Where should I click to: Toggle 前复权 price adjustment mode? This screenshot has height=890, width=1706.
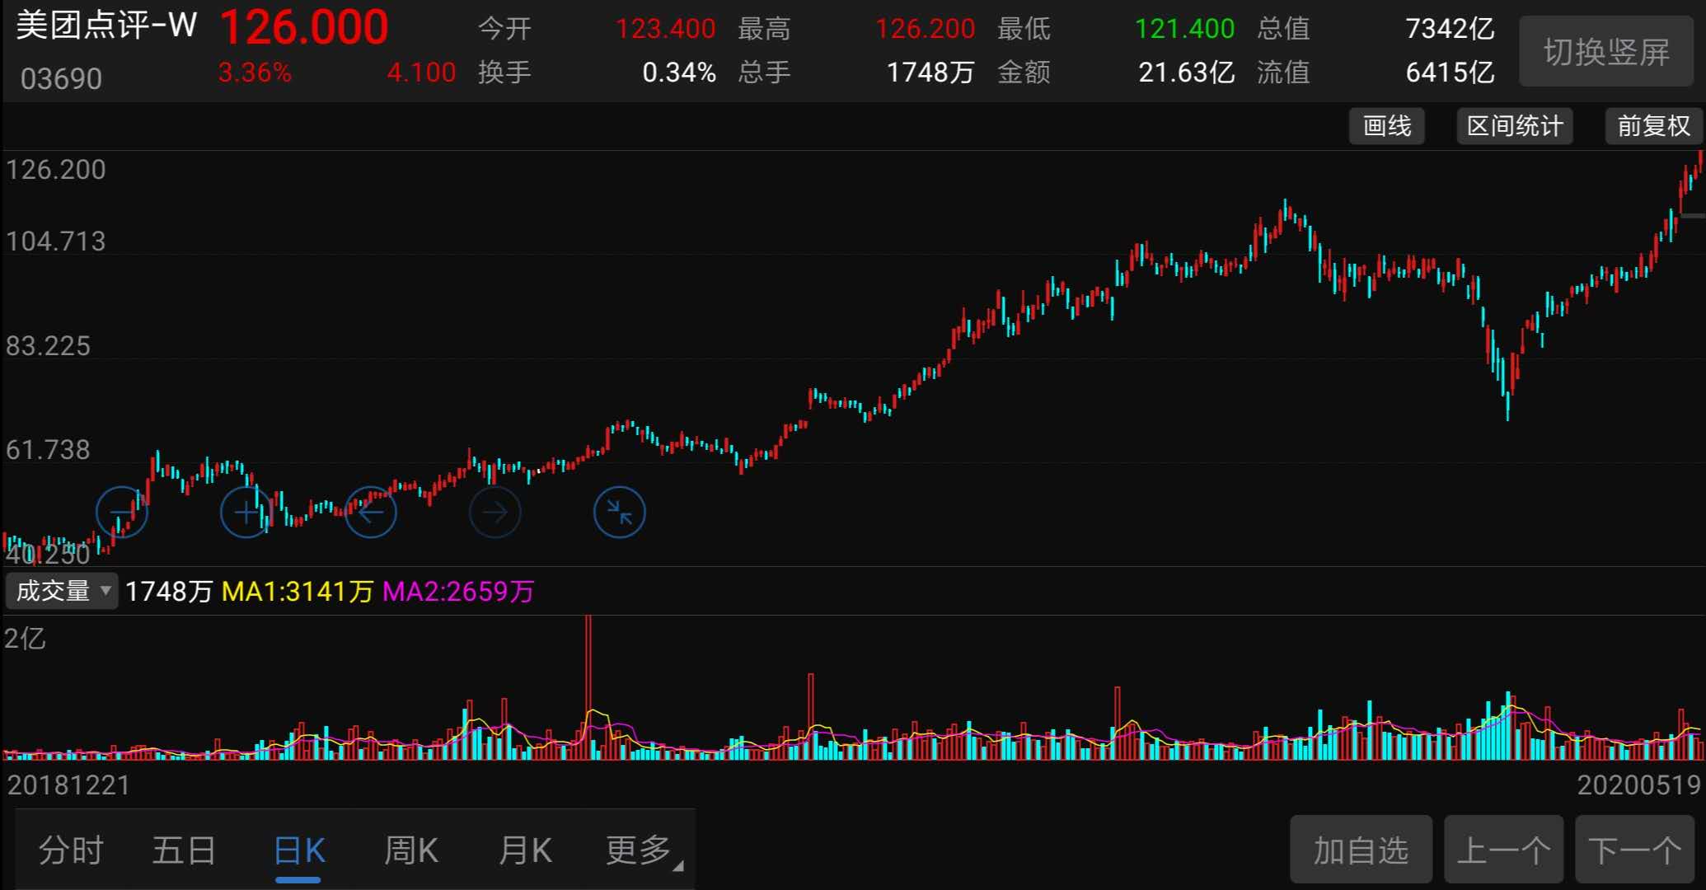click(1653, 126)
